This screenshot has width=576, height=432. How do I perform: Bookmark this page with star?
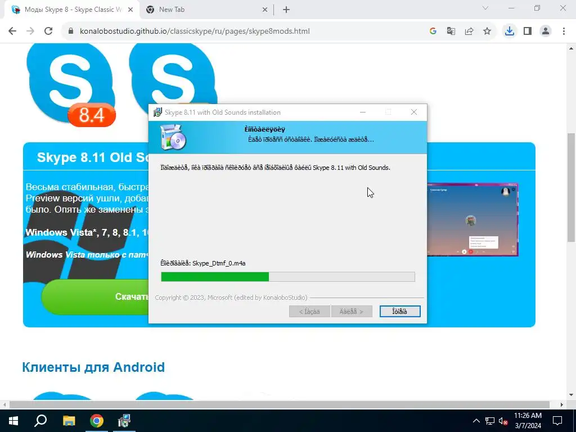click(x=487, y=31)
